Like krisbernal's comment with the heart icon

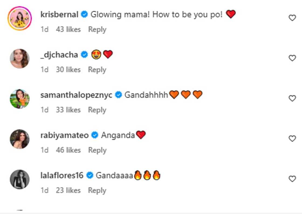pyautogui.click(x=292, y=18)
